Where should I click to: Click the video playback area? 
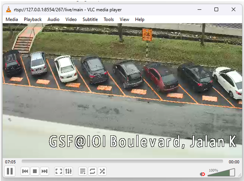tap(122, 90)
